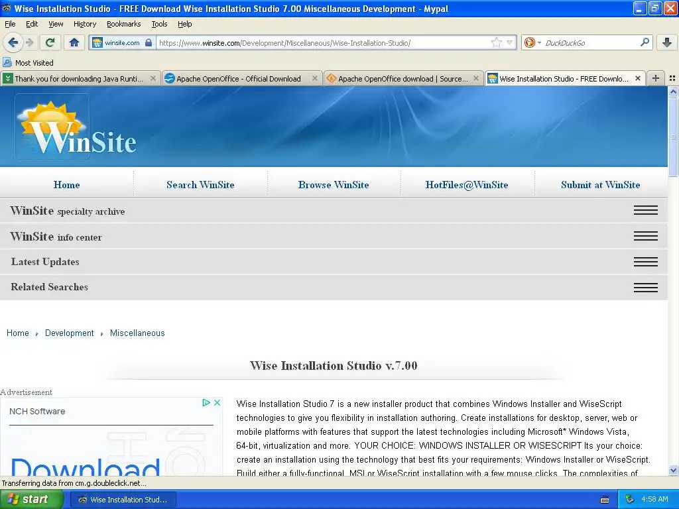This screenshot has height=509, width=679.
Task: Open the History menu
Action: (85, 24)
